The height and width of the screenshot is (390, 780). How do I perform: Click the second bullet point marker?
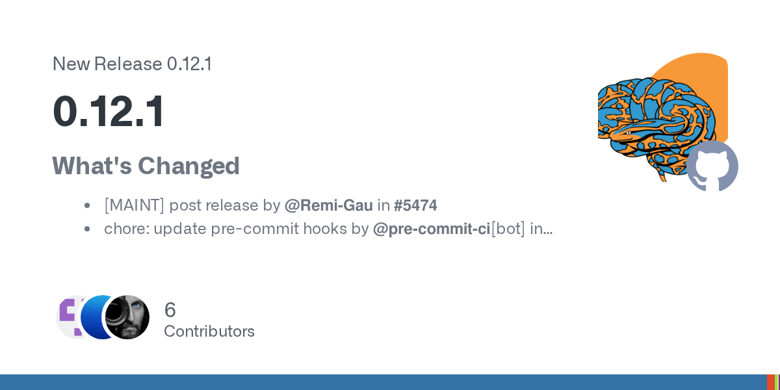coord(87,229)
